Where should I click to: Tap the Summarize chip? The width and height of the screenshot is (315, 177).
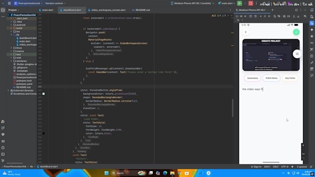pos(252,78)
